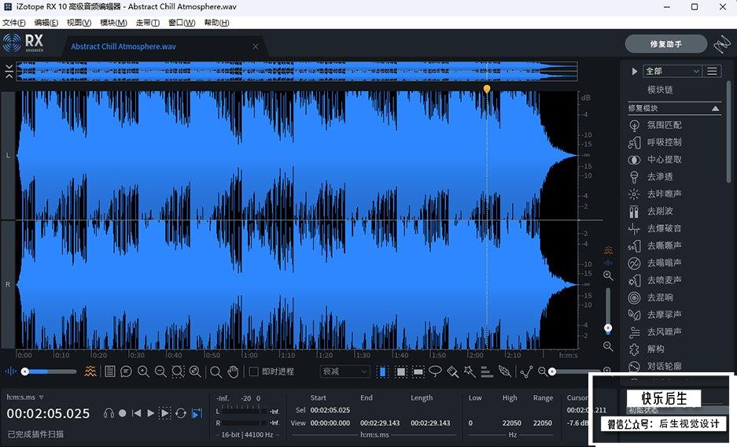Select the frequency selection tool

click(418, 371)
